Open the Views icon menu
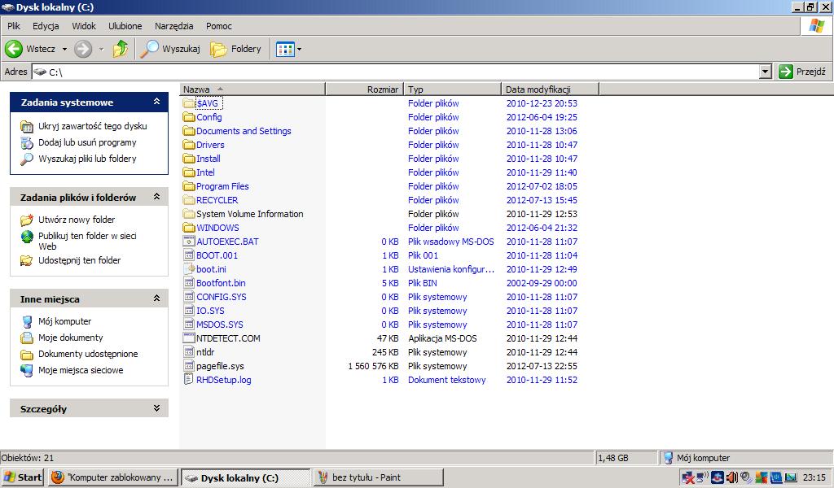 (x=284, y=50)
